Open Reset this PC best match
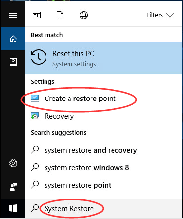The image size is (183, 219). pyautogui.click(x=103, y=58)
